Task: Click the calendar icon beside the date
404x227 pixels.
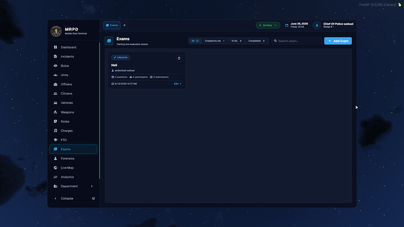Action: 286,25
